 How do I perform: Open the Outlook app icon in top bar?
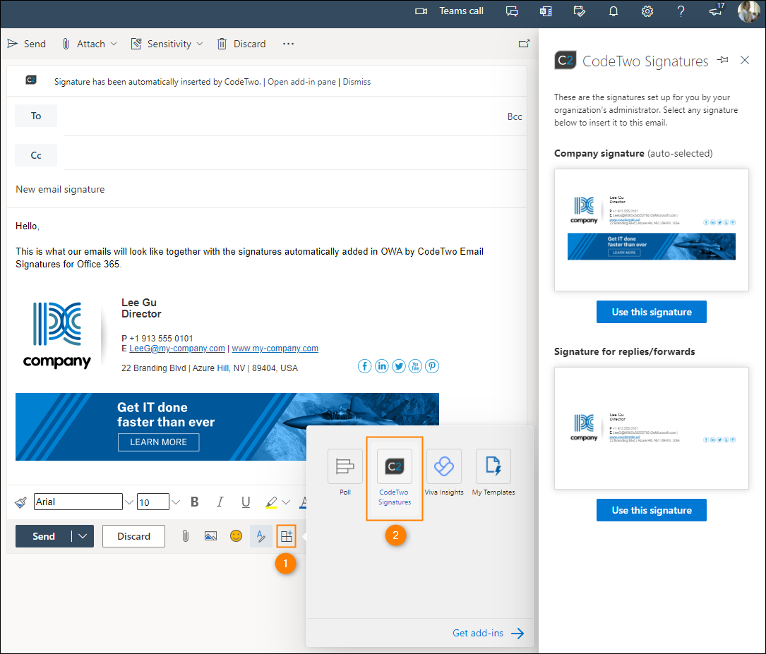click(x=546, y=11)
